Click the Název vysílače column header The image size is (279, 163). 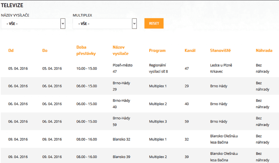coord(121,50)
